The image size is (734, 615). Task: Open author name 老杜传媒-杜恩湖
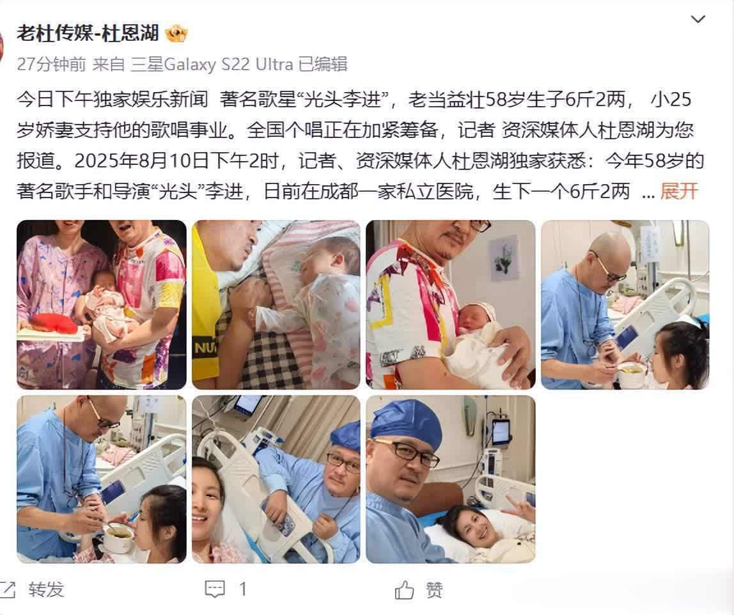[88, 34]
